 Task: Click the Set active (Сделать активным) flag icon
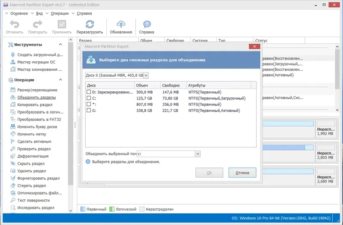13,141
